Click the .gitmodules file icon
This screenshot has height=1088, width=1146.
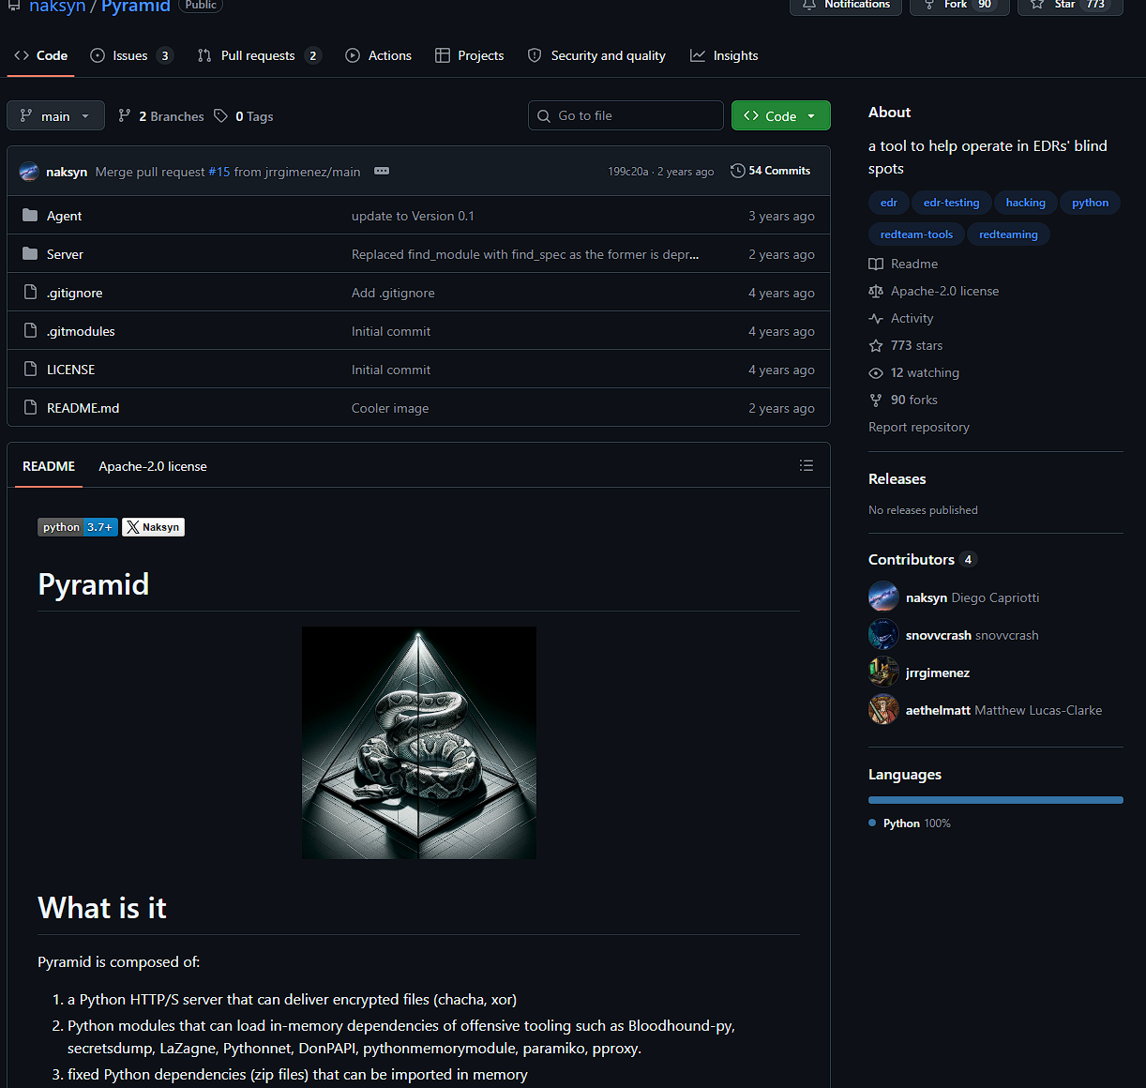pyautogui.click(x=30, y=330)
